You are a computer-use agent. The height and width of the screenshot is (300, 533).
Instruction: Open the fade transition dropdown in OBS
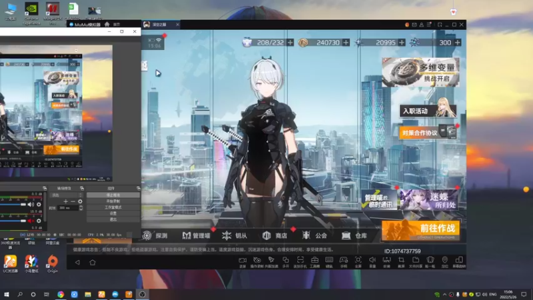coord(66,195)
